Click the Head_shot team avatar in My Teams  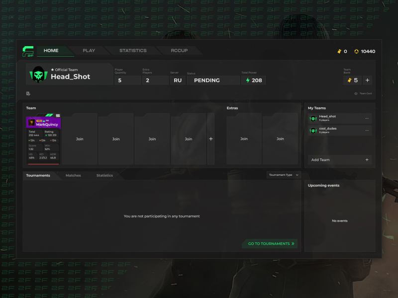[313, 118]
